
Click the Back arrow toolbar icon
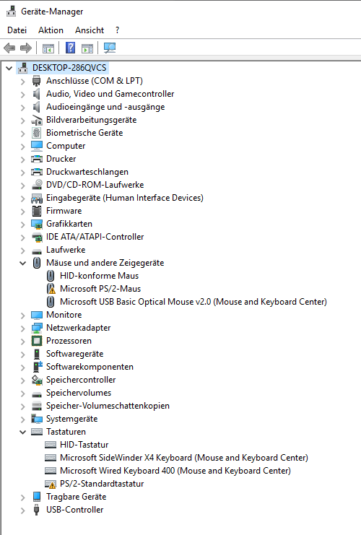(9, 48)
